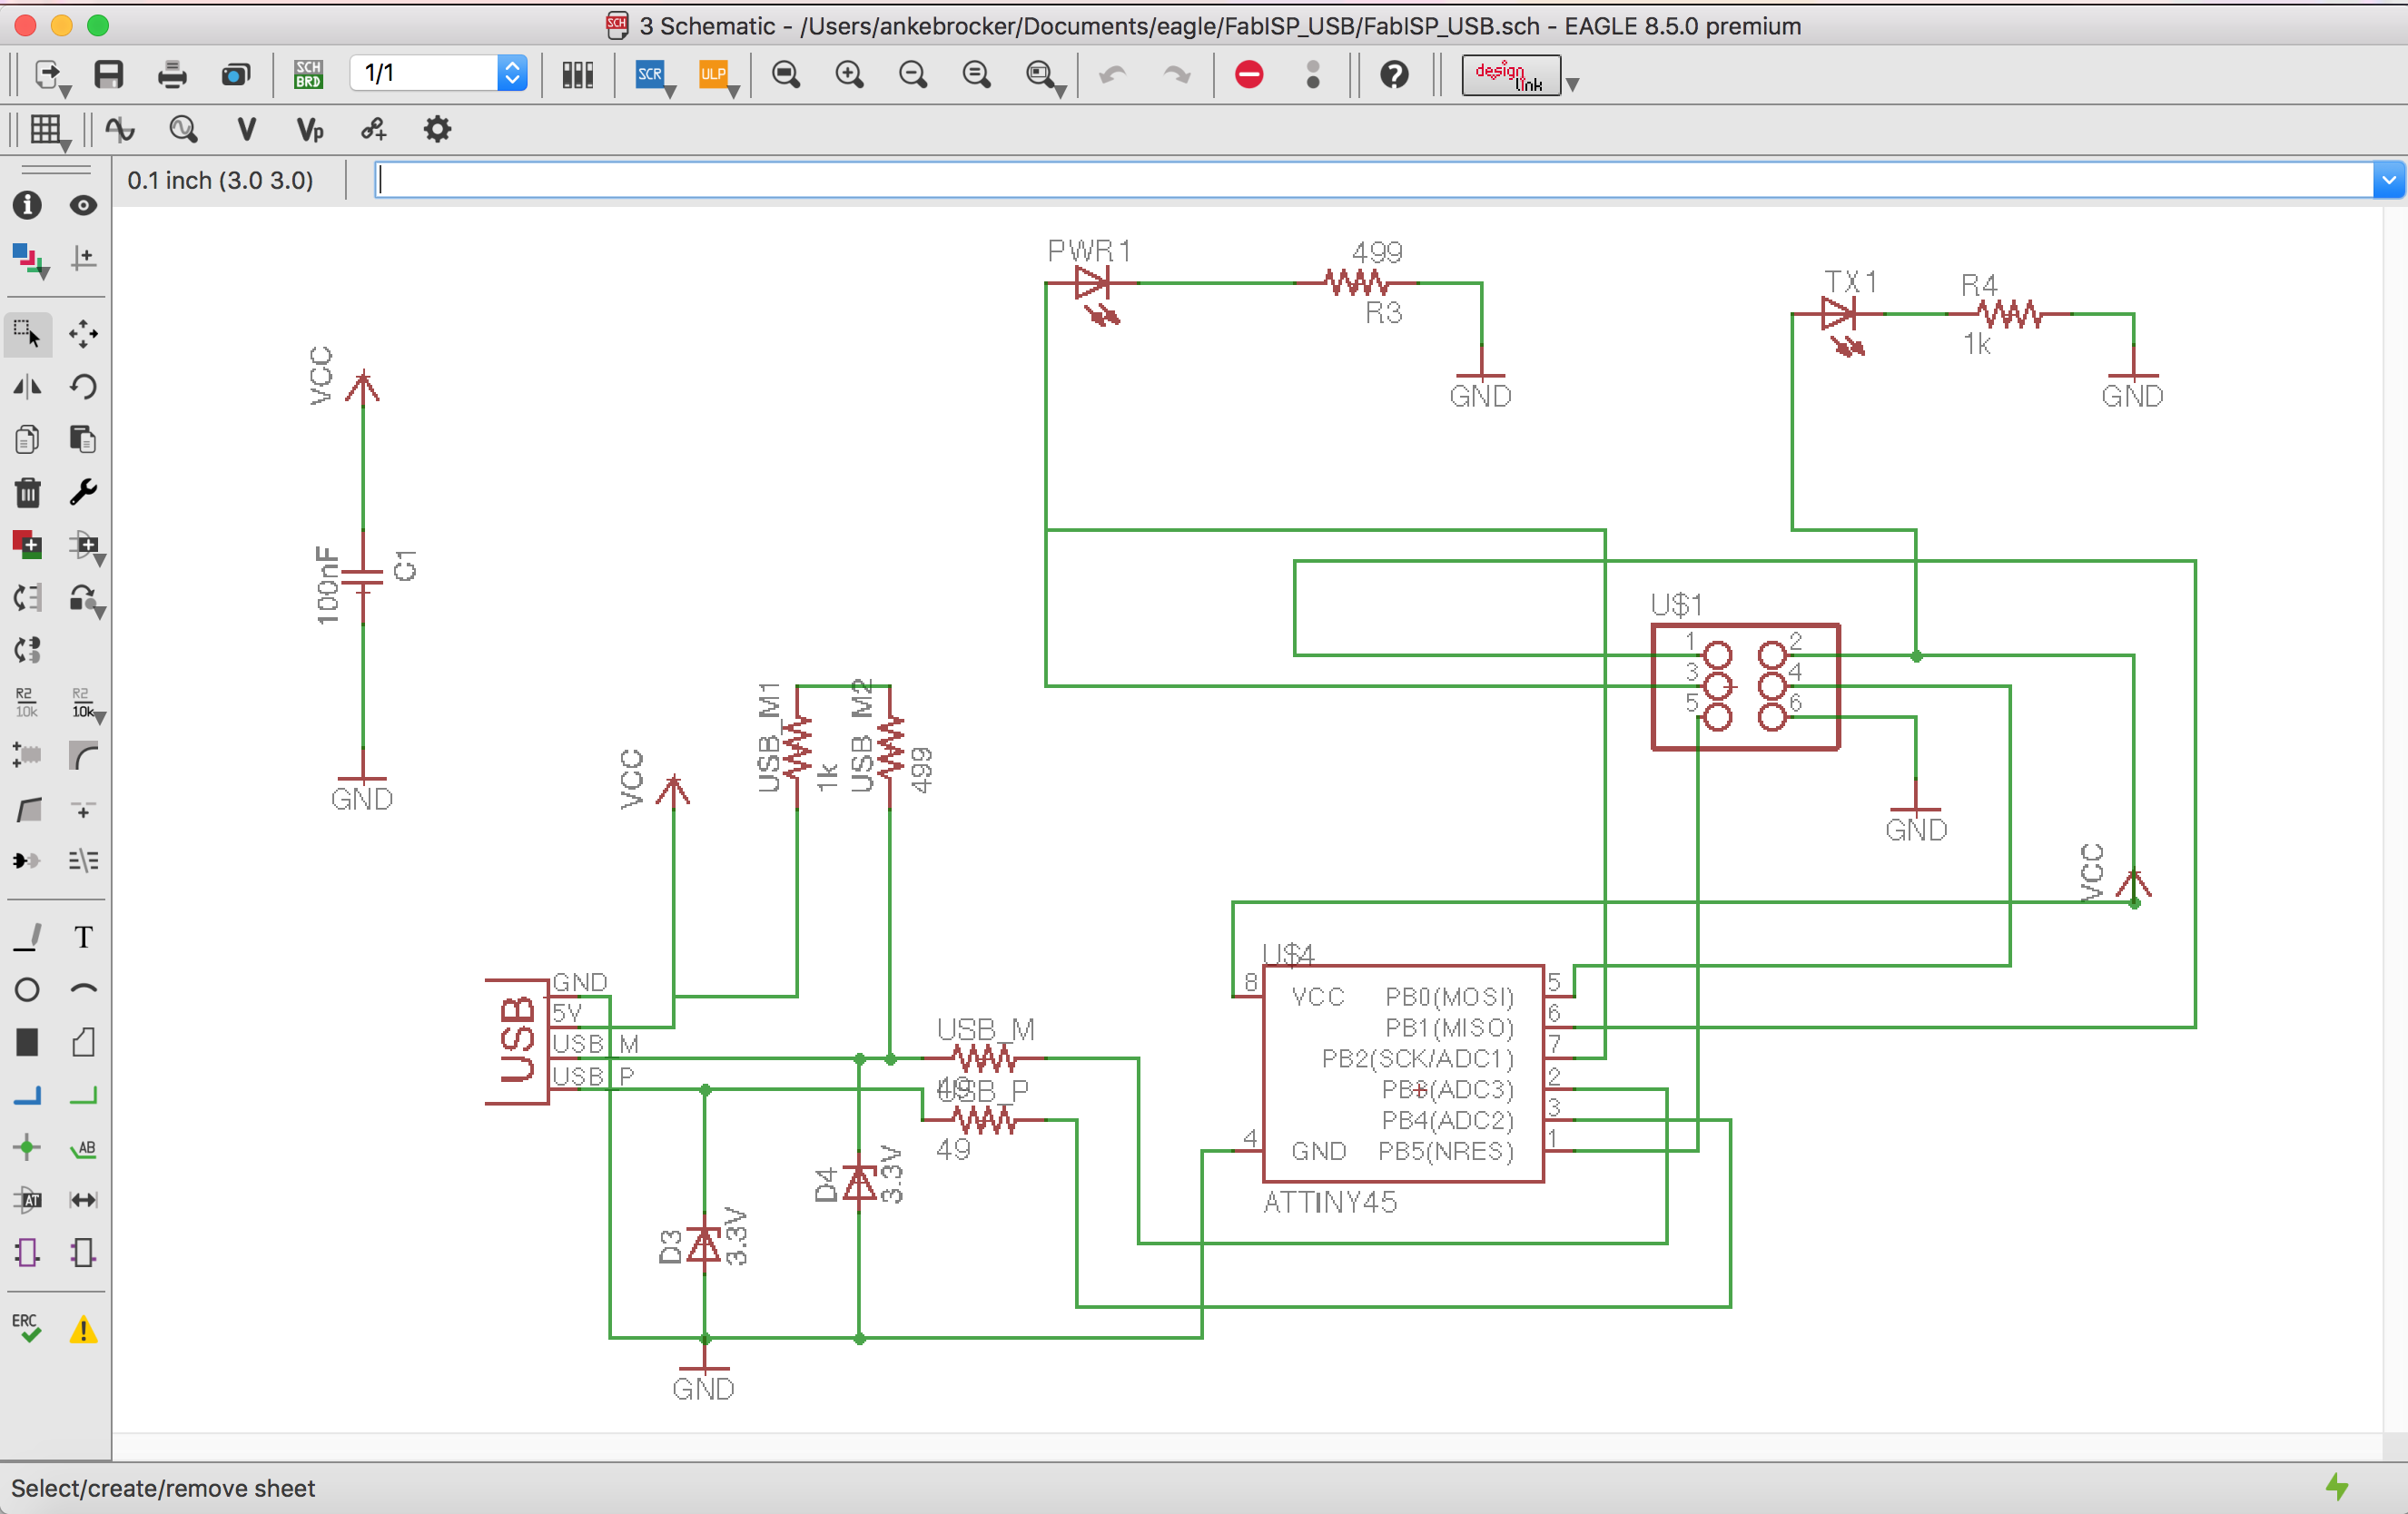The image size is (2408, 1514).
Task: Click the design link button
Action: (x=1510, y=75)
